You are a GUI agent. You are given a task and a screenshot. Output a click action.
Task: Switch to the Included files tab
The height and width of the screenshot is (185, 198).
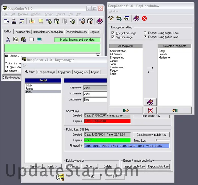23,32
